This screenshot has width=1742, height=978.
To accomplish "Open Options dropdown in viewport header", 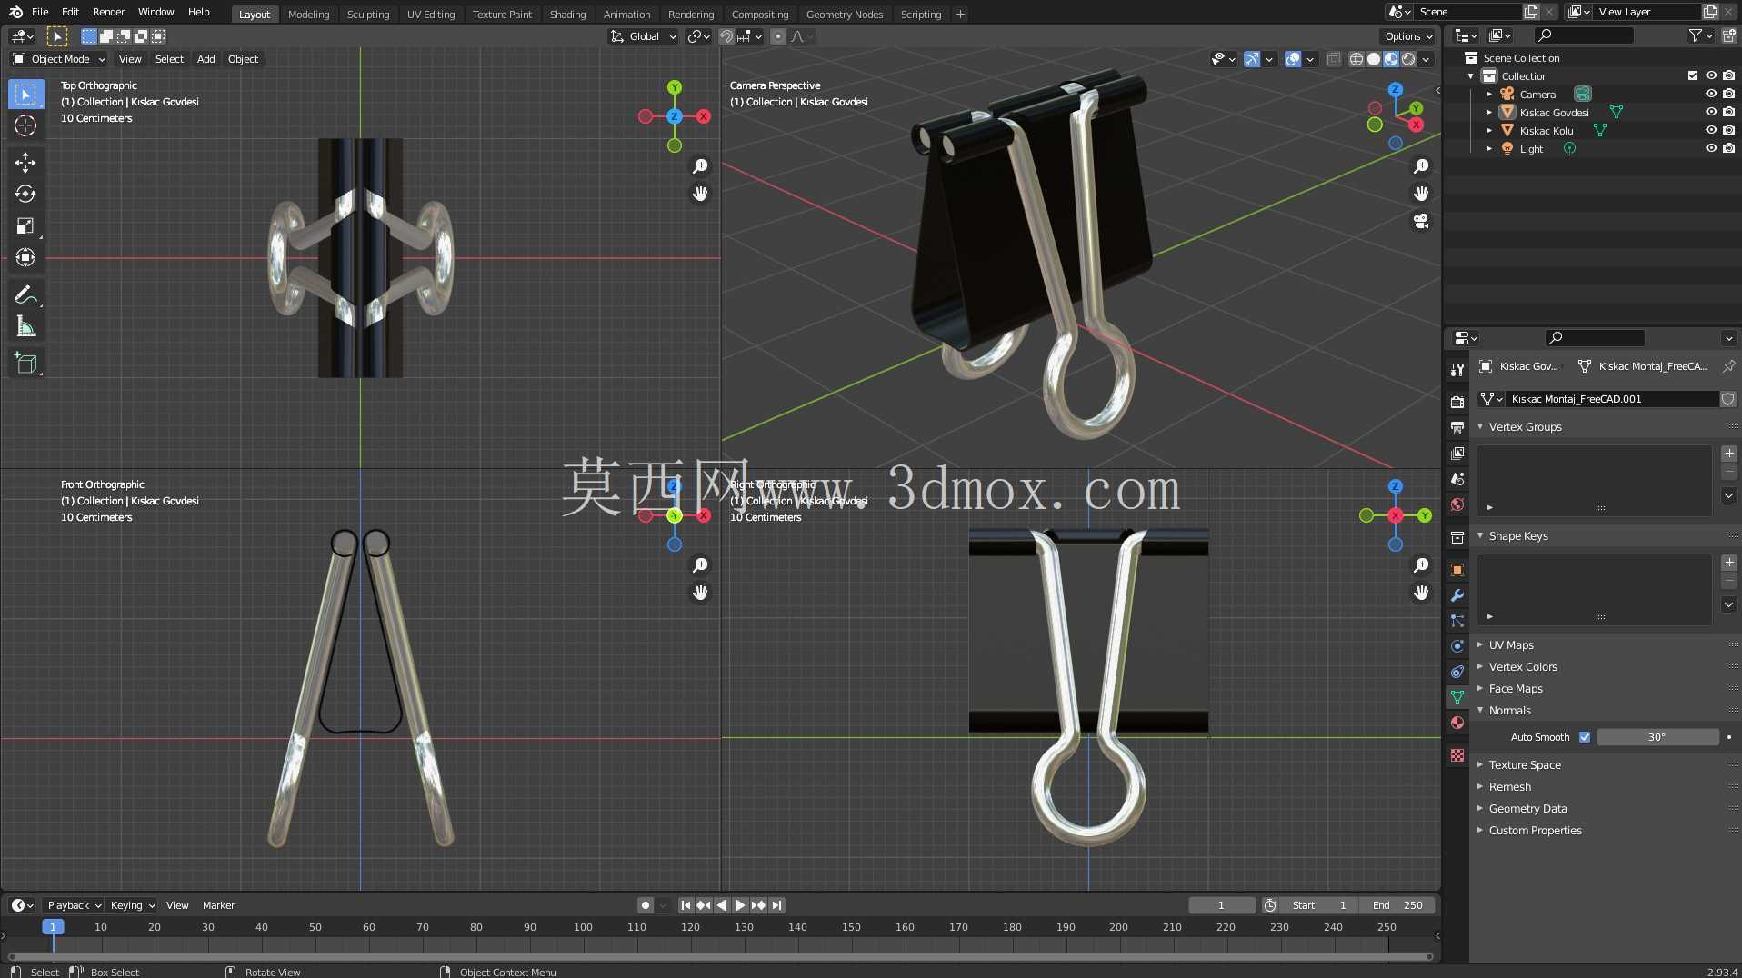I will (x=1407, y=36).
